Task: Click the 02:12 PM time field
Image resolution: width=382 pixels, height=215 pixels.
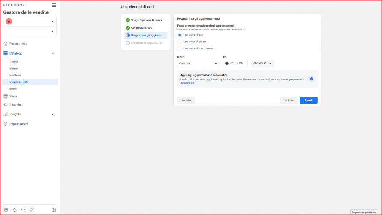Action: tap(235, 63)
